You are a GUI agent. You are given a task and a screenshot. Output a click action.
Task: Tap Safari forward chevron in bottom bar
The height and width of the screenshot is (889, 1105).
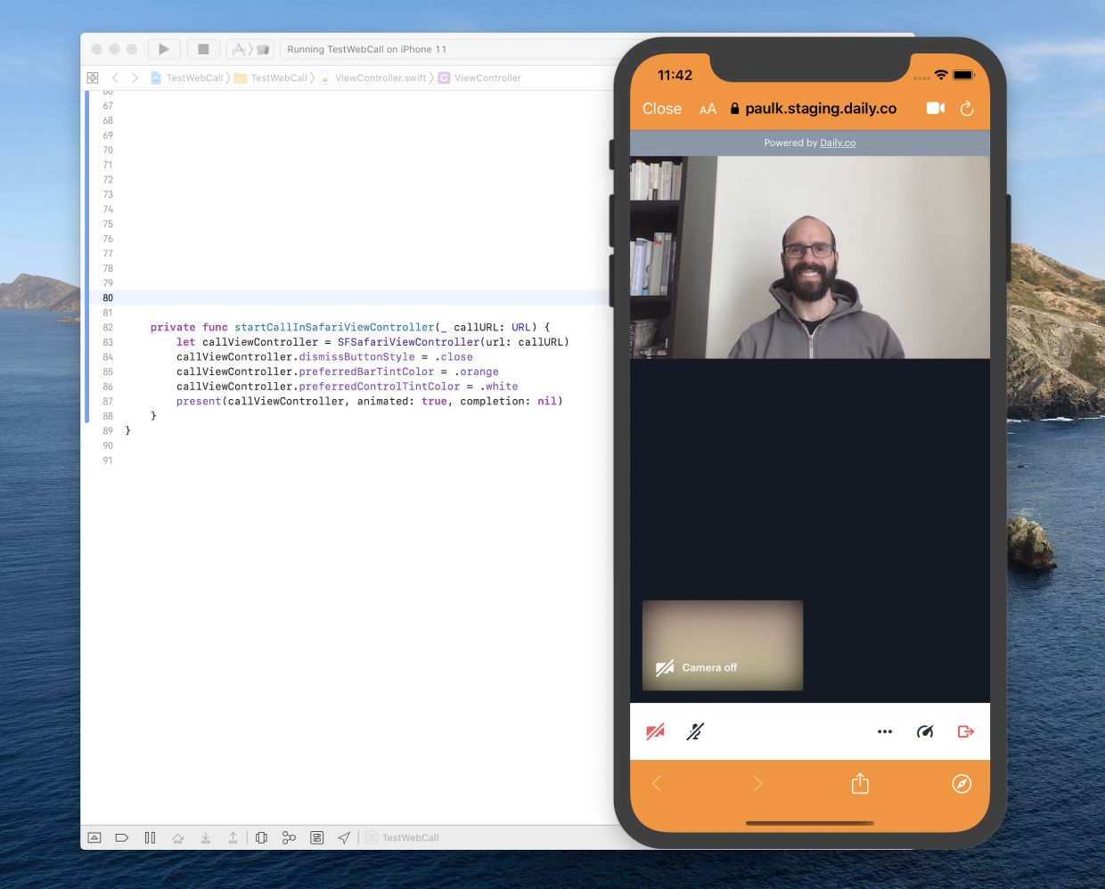click(757, 784)
